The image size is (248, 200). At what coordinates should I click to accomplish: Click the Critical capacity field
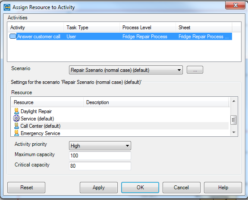[100, 166]
